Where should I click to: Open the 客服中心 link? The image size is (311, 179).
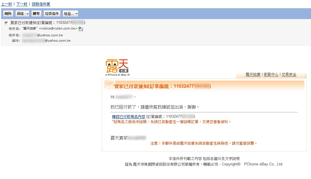(271, 75)
